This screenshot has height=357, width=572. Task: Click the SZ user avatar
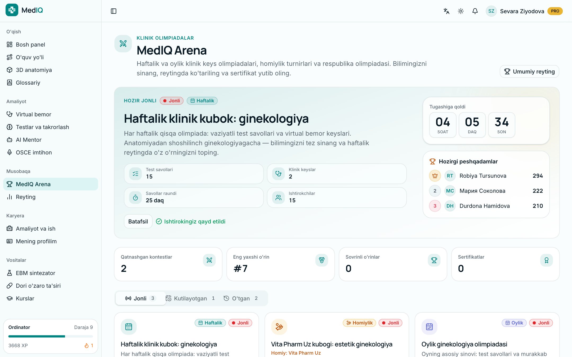coord(491,11)
